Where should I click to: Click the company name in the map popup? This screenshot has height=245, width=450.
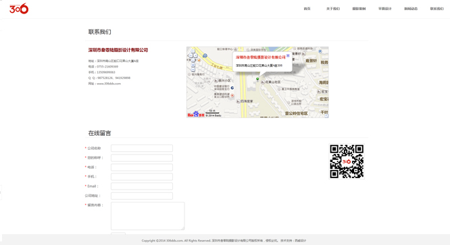pyautogui.click(x=261, y=57)
